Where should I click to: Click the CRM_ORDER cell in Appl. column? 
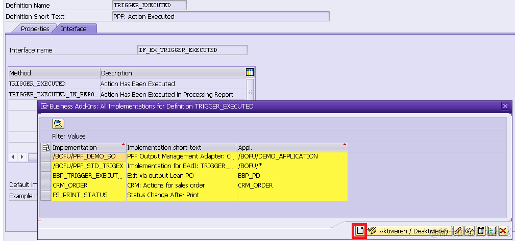[x=292, y=185]
